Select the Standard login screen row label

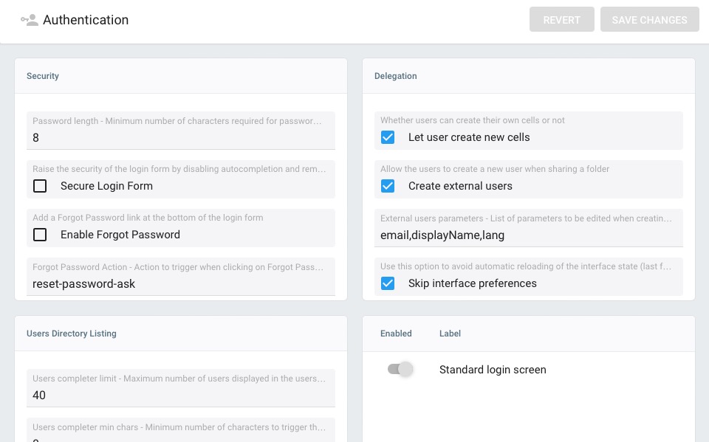click(x=493, y=370)
